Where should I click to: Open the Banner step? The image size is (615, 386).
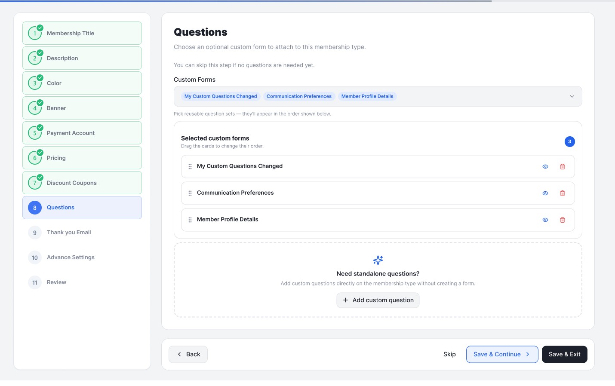[x=82, y=108]
